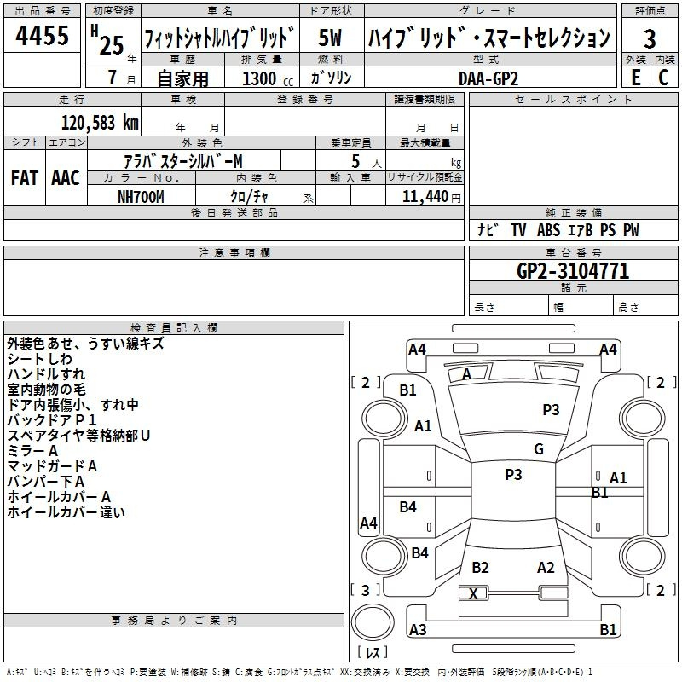Viewport: 682px width, 682px height.
Task: Click the model code DAA-GP2
Action: pyautogui.click(x=488, y=78)
